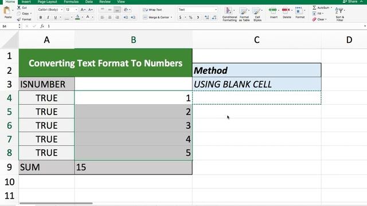Center cell text horizontally
Image resolution: width=367 pixels, height=206 pixels.
tap(110, 17)
